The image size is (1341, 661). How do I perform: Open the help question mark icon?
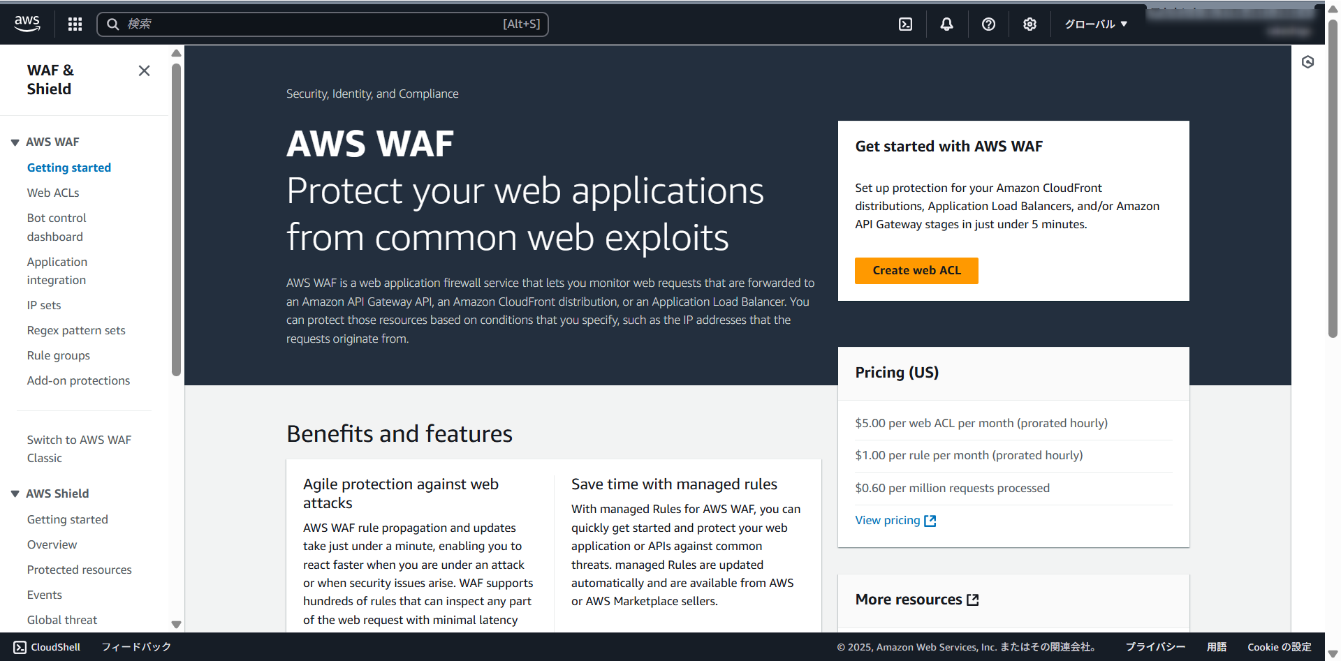(x=988, y=24)
